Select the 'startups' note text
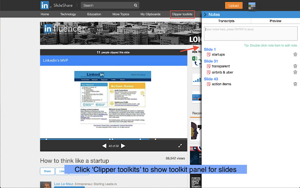This screenshot has height=188, width=300. (218, 55)
